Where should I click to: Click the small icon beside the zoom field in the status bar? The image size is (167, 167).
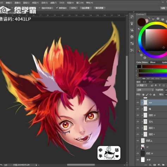[6, 165]
